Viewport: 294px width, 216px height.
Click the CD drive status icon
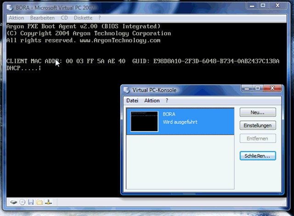[x=23, y=202]
